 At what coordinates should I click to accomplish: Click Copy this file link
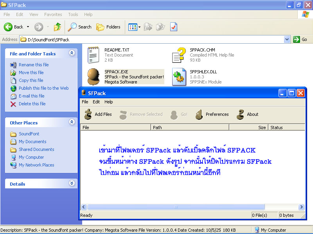pos(31,80)
